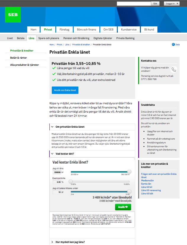Collapse the Vad kostar det? section

92,154
